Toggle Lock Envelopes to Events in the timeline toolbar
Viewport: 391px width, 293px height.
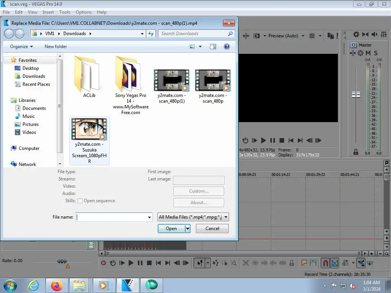(x=361, y=263)
